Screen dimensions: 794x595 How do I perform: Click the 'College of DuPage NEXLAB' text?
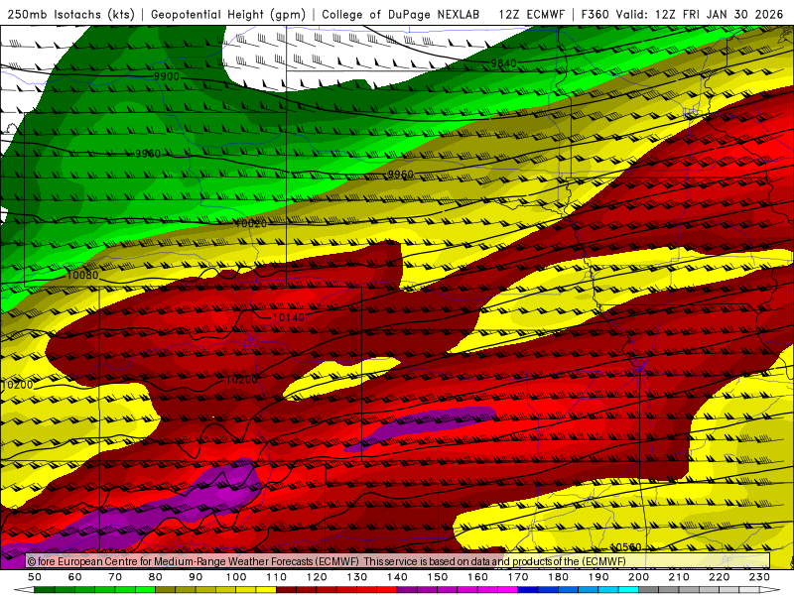[x=401, y=15]
